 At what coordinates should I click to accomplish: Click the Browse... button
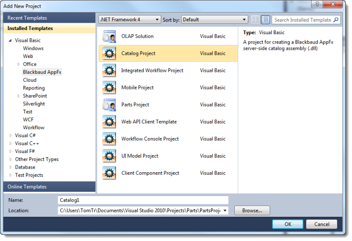[x=252, y=210]
